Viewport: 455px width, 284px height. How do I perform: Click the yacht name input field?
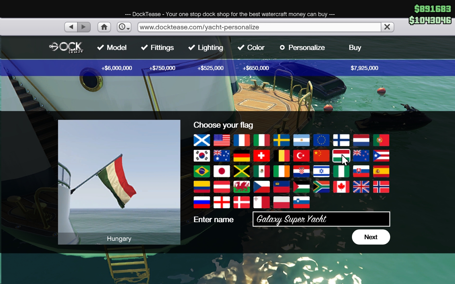coord(321,219)
